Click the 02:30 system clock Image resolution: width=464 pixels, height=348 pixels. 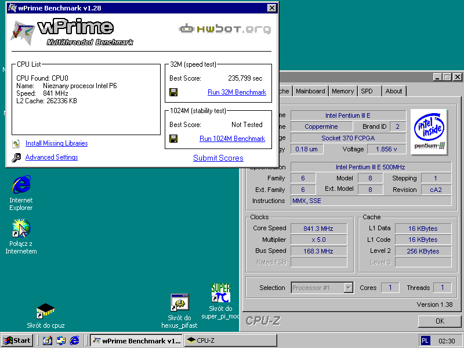tap(447, 341)
